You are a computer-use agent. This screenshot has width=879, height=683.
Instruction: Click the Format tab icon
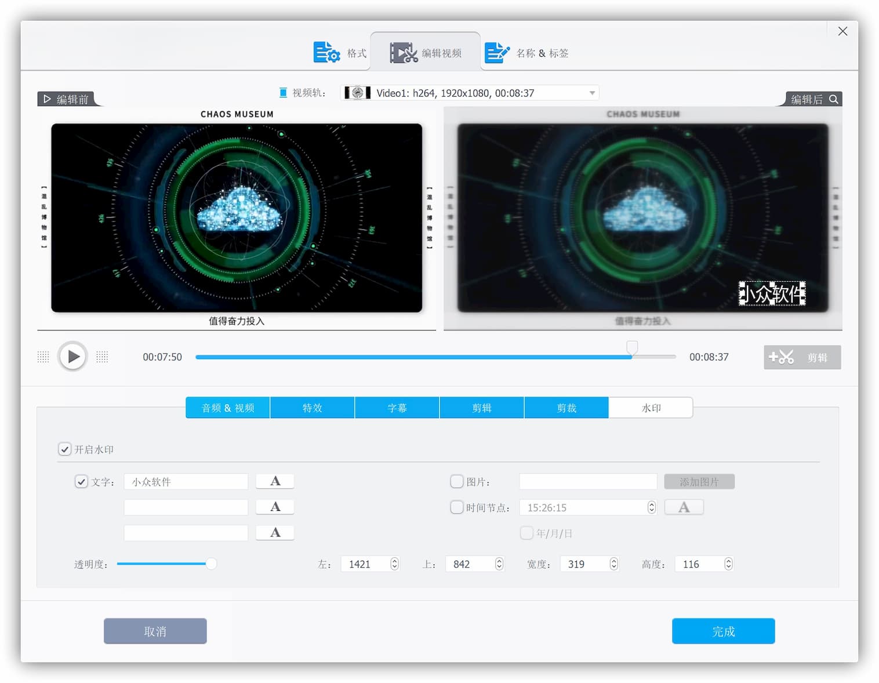326,53
